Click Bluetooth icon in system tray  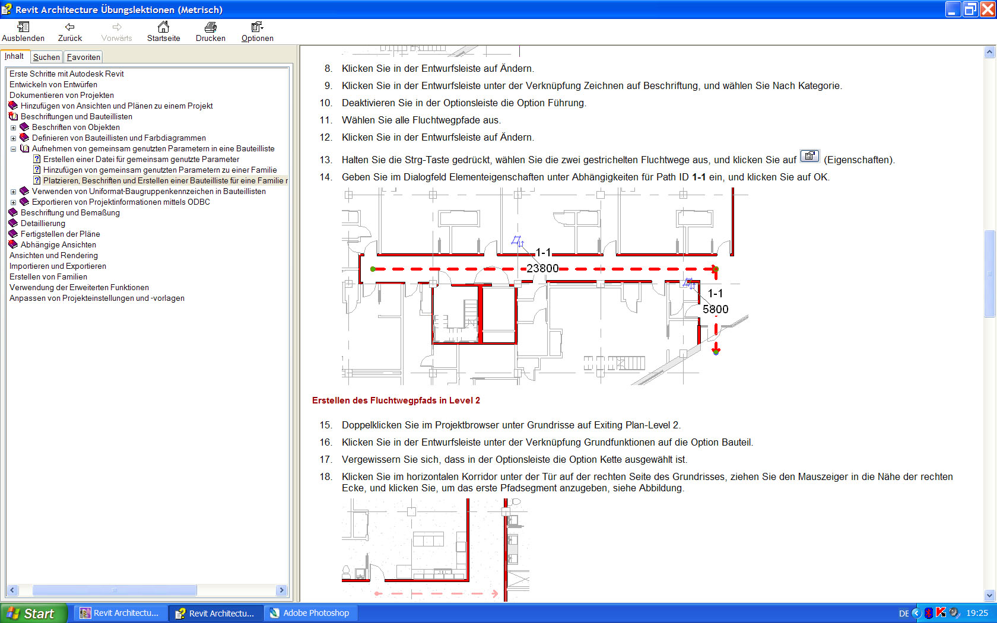pyautogui.click(x=929, y=613)
